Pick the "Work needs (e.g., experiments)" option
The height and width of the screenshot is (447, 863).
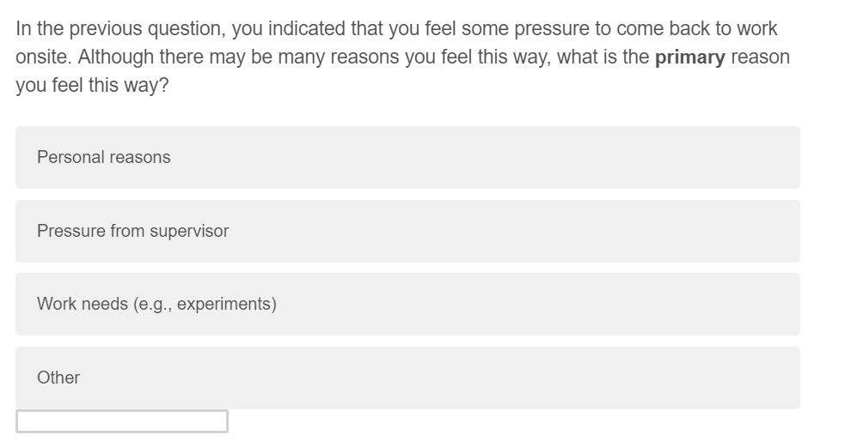[407, 305]
